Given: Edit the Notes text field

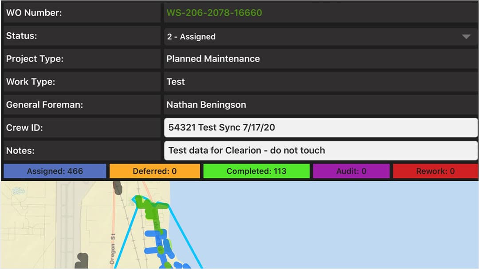Looking at the screenshot, I should click(321, 150).
